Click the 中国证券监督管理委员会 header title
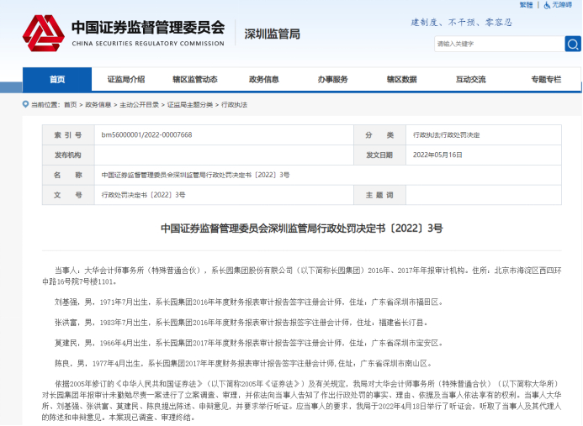The image size is (583, 426). [x=148, y=28]
